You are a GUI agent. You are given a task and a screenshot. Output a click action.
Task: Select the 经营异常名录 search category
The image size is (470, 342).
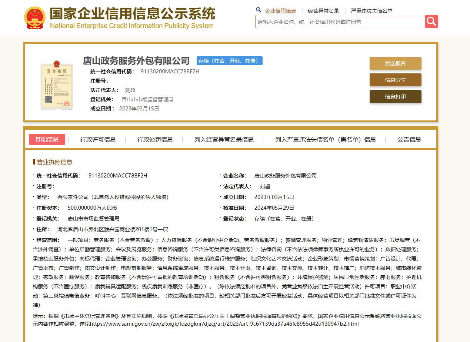pos(323,11)
